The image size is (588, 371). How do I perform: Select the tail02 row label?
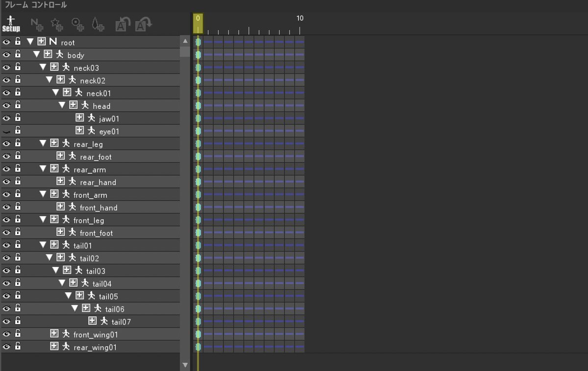coord(89,258)
